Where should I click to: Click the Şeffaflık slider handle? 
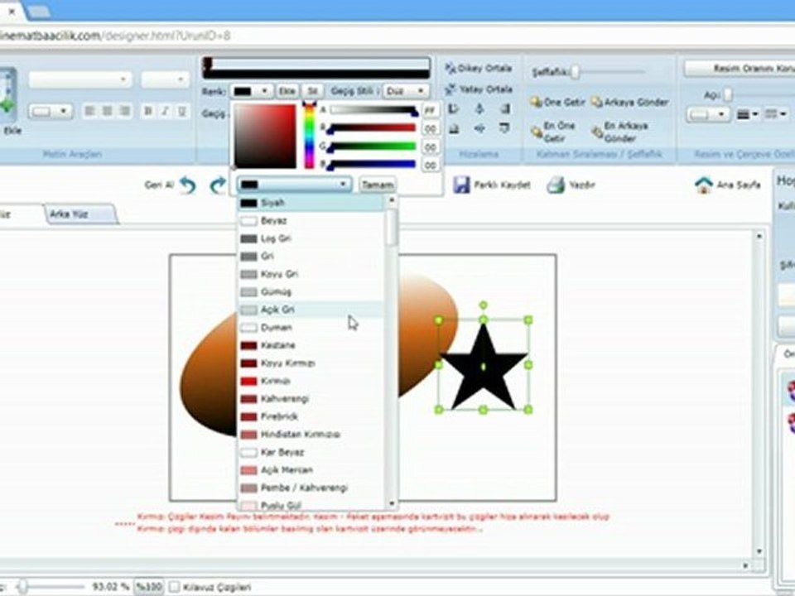pyautogui.click(x=575, y=72)
